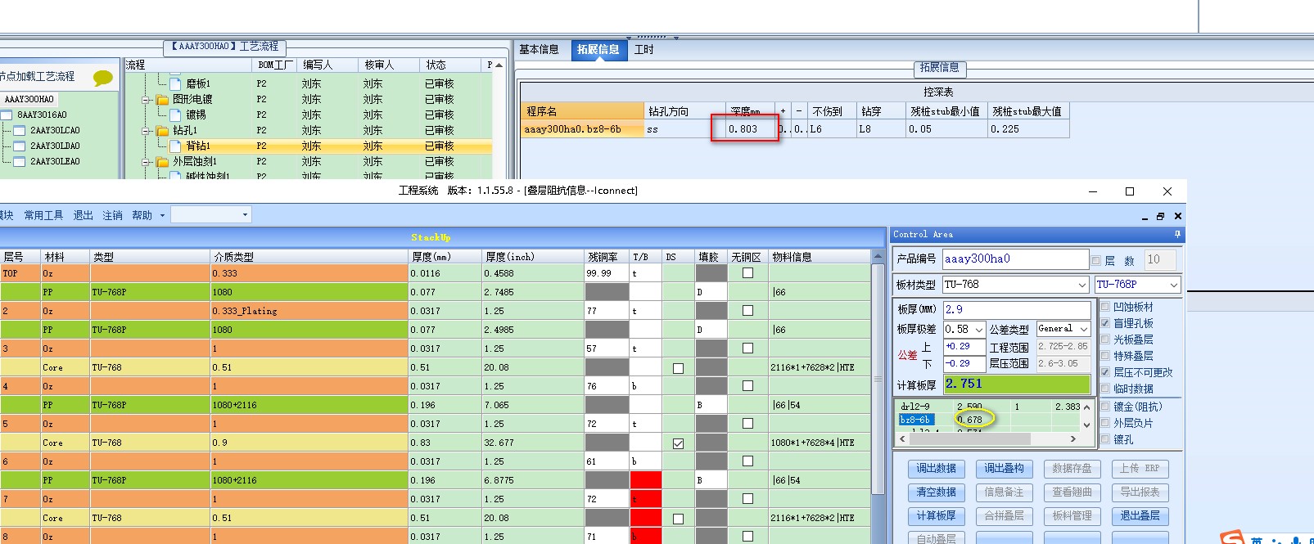Image resolution: width=1314 pixels, height=544 pixels.
Task: Restore down the inner 叠层阻抗信息 child window
Action: pyautogui.click(x=1160, y=216)
